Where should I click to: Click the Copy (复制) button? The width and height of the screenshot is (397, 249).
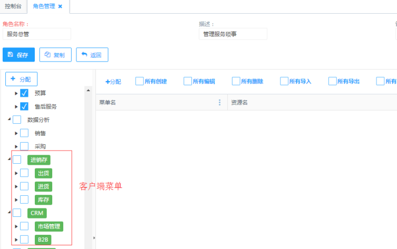pyautogui.click(x=55, y=55)
